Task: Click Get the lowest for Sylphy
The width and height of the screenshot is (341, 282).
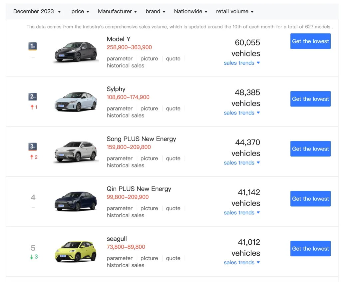Action: point(310,99)
